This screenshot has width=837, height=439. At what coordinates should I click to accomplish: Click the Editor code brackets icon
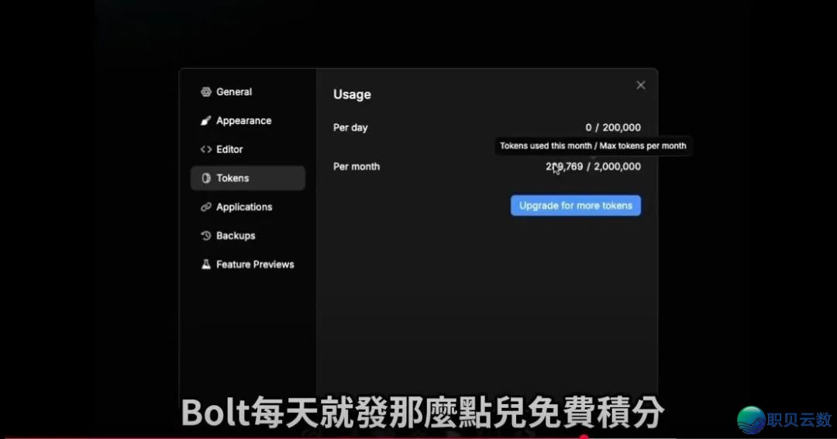[206, 150]
